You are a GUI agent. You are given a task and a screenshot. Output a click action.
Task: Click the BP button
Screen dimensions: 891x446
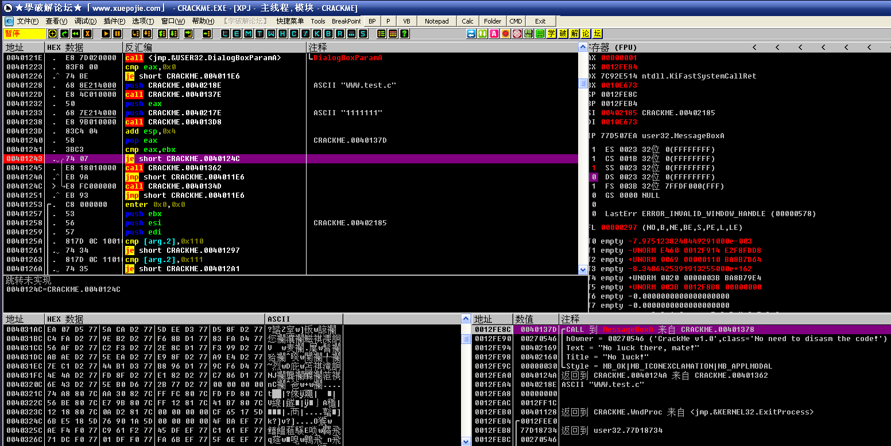pyautogui.click(x=372, y=21)
